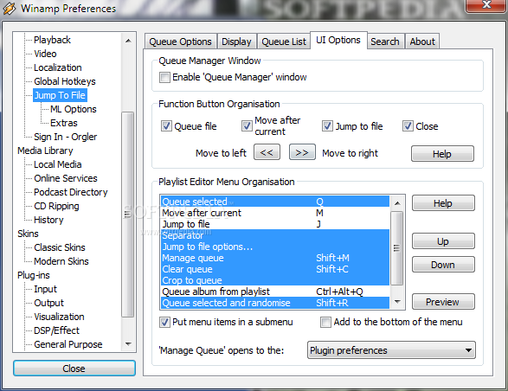Select the Skins tree node
This screenshot has height=391, width=508.
pyautogui.click(x=28, y=234)
